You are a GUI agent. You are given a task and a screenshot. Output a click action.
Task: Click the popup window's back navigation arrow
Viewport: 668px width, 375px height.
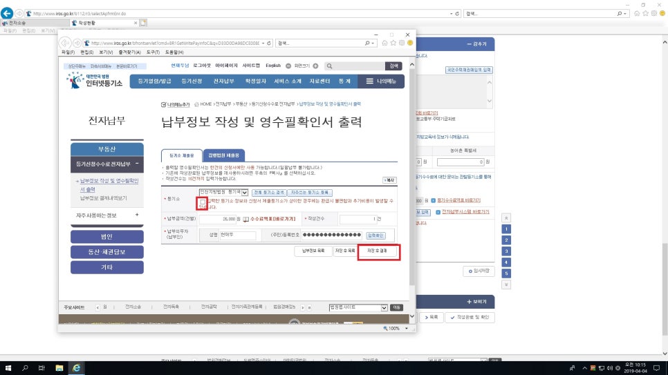point(65,43)
